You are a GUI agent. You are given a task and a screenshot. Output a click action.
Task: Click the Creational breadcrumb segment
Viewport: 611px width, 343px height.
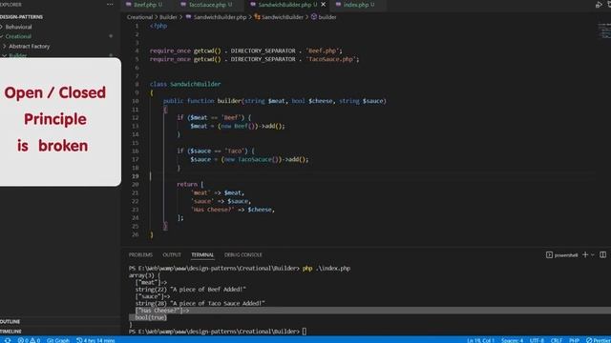click(139, 17)
